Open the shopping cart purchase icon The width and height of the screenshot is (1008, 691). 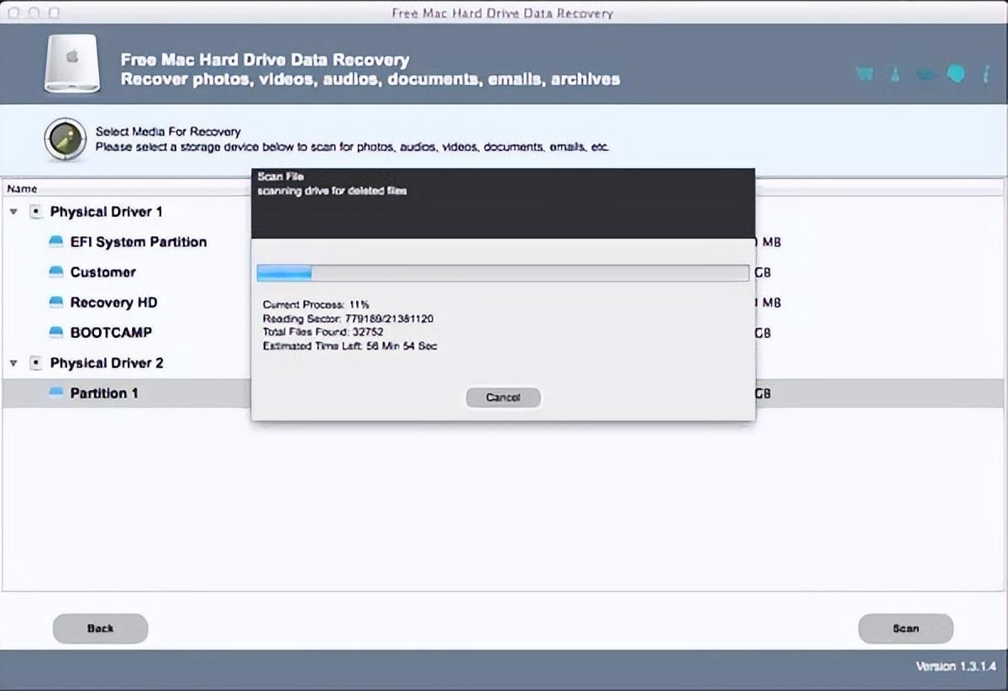(864, 74)
